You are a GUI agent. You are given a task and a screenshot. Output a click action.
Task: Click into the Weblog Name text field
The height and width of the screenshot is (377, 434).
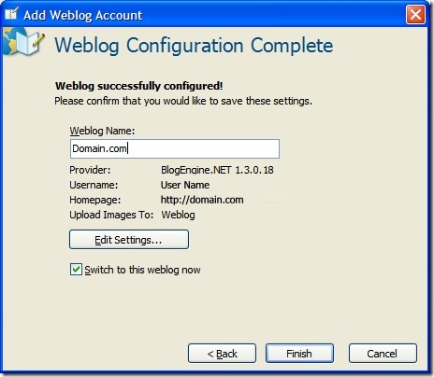[175, 148]
